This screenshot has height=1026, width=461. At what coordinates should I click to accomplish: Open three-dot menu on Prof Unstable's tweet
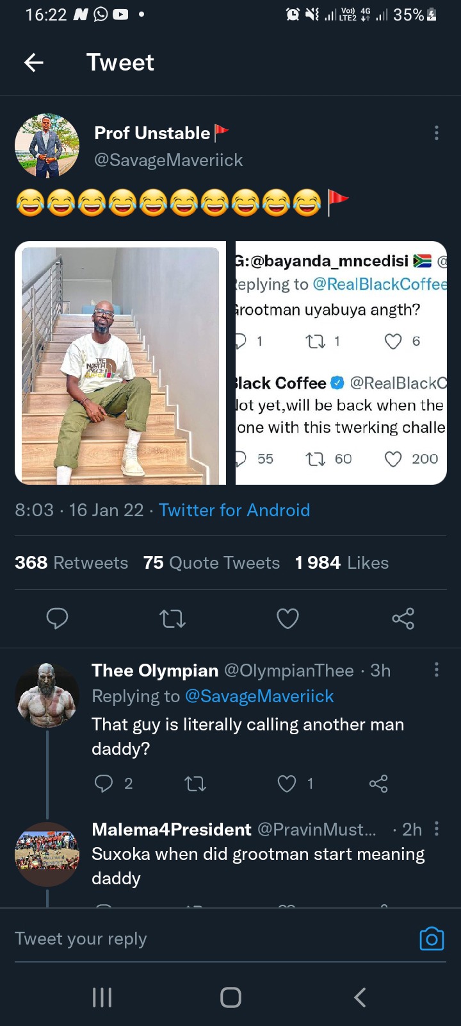(x=437, y=133)
